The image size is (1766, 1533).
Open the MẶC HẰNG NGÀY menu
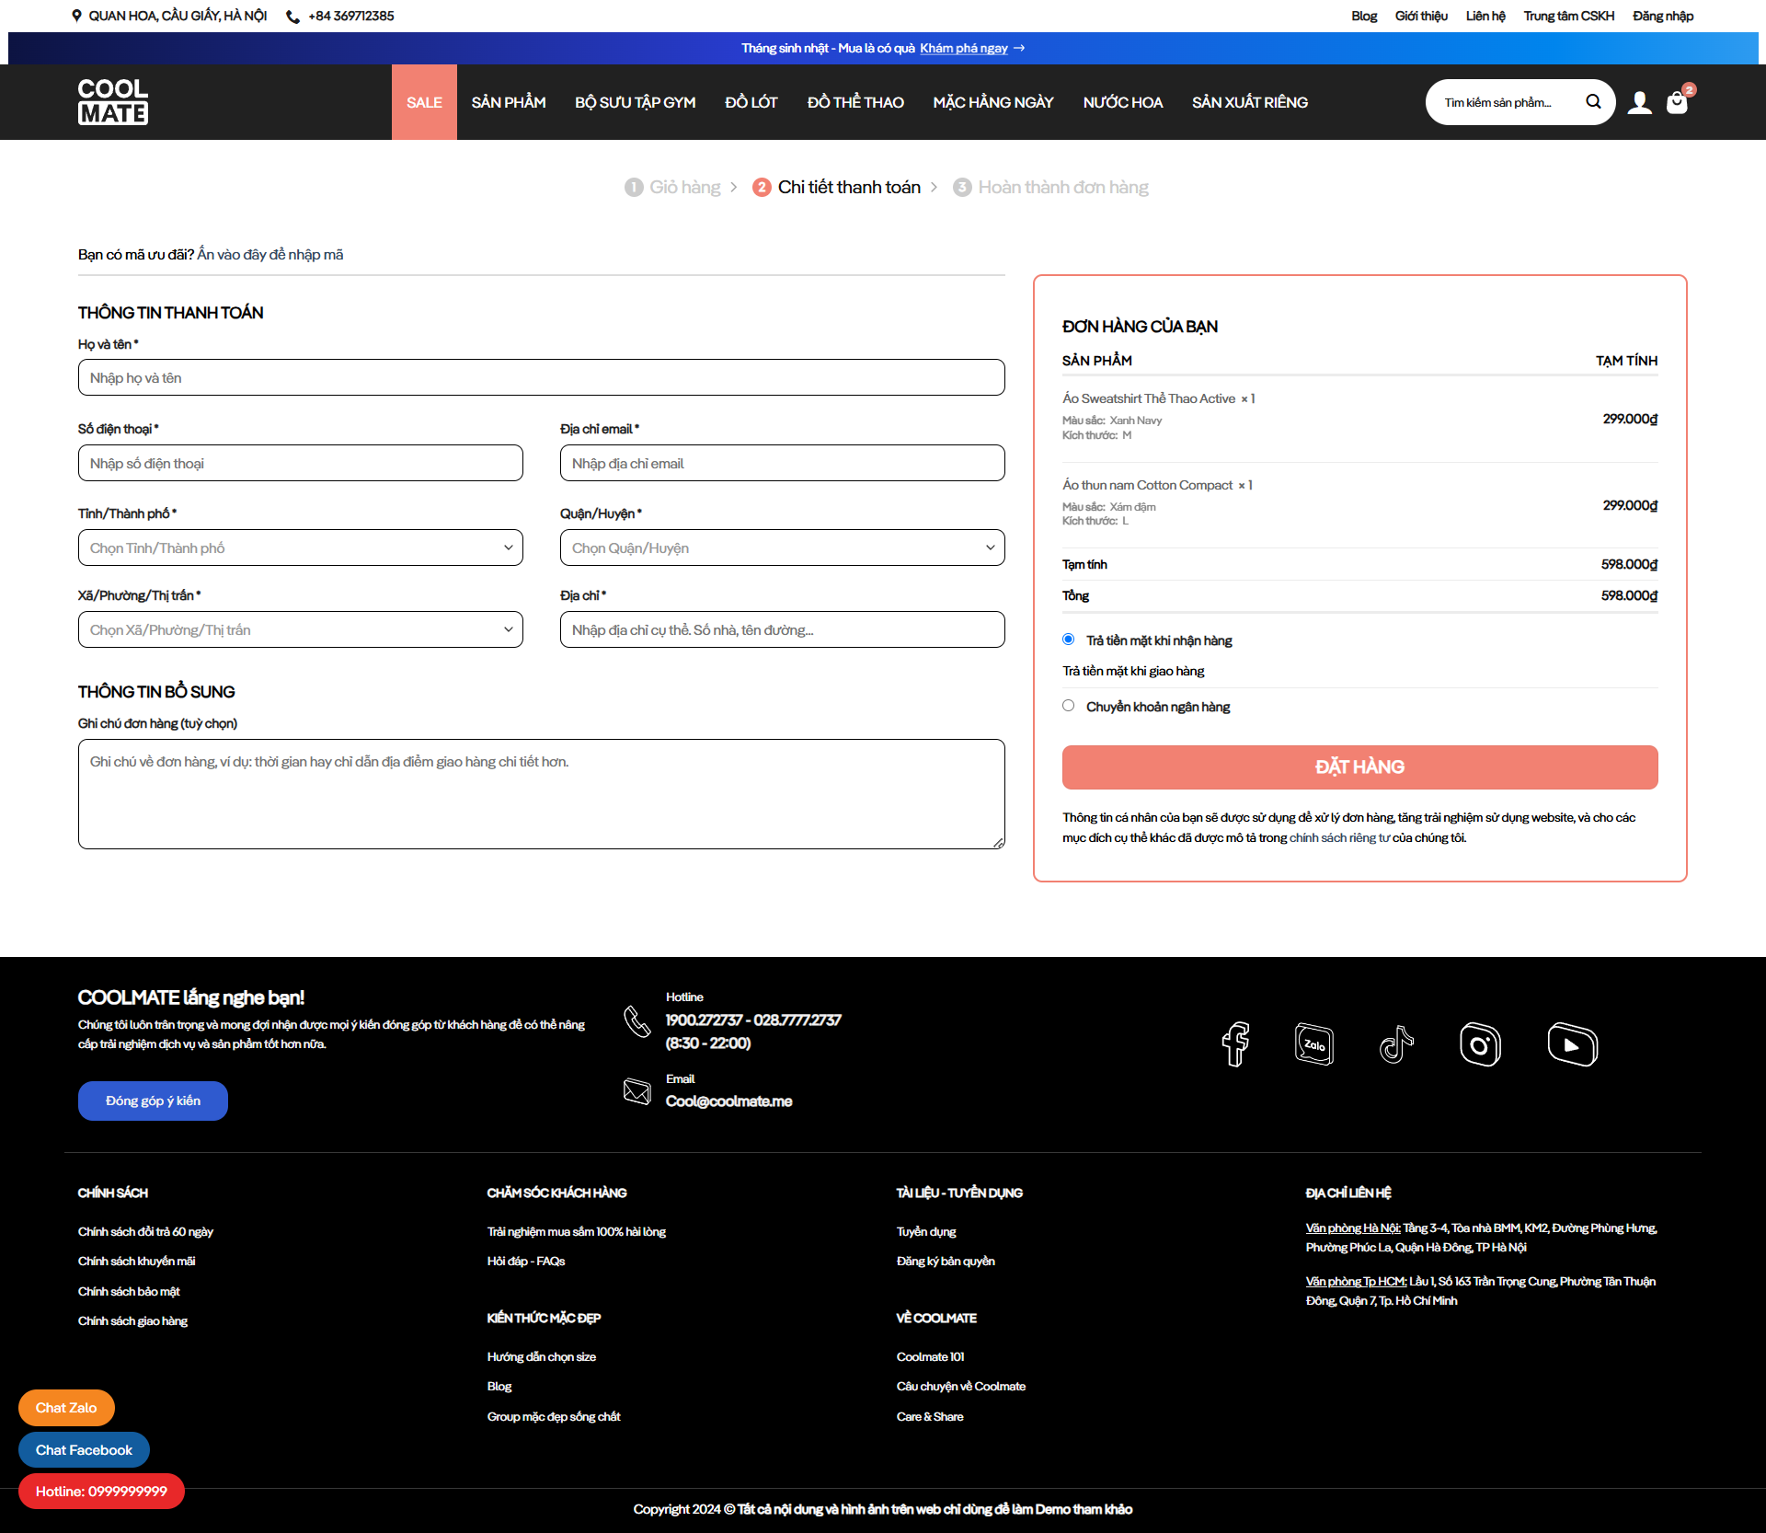[993, 102]
